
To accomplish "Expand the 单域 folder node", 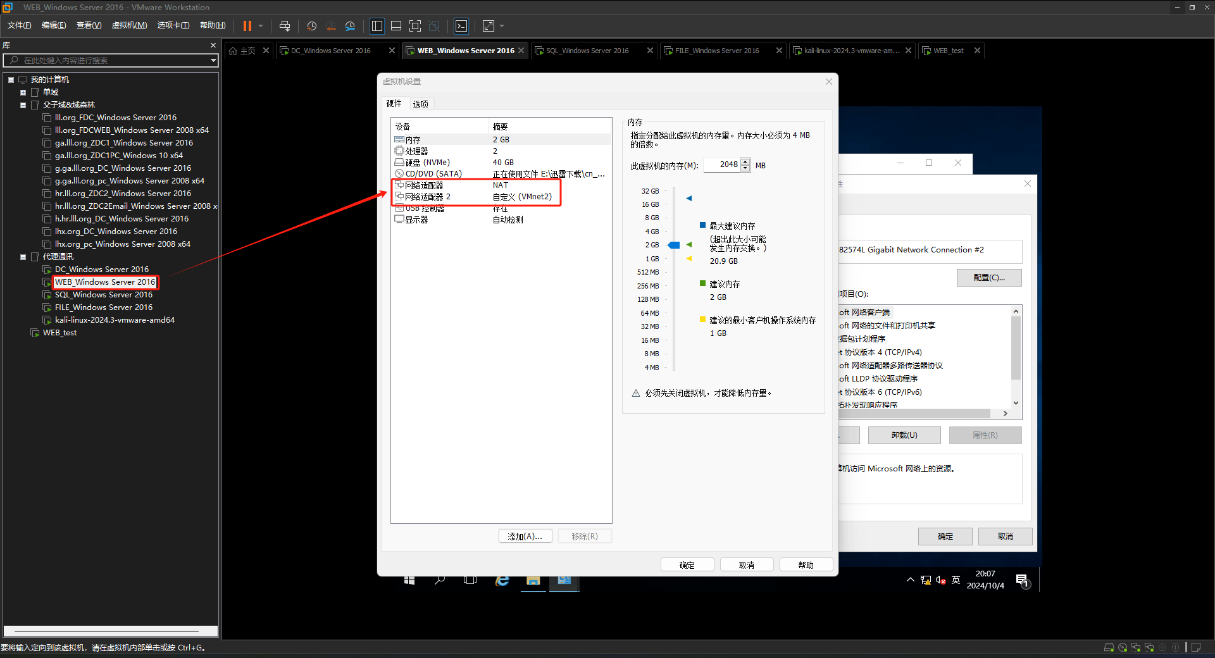I will click(23, 92).
